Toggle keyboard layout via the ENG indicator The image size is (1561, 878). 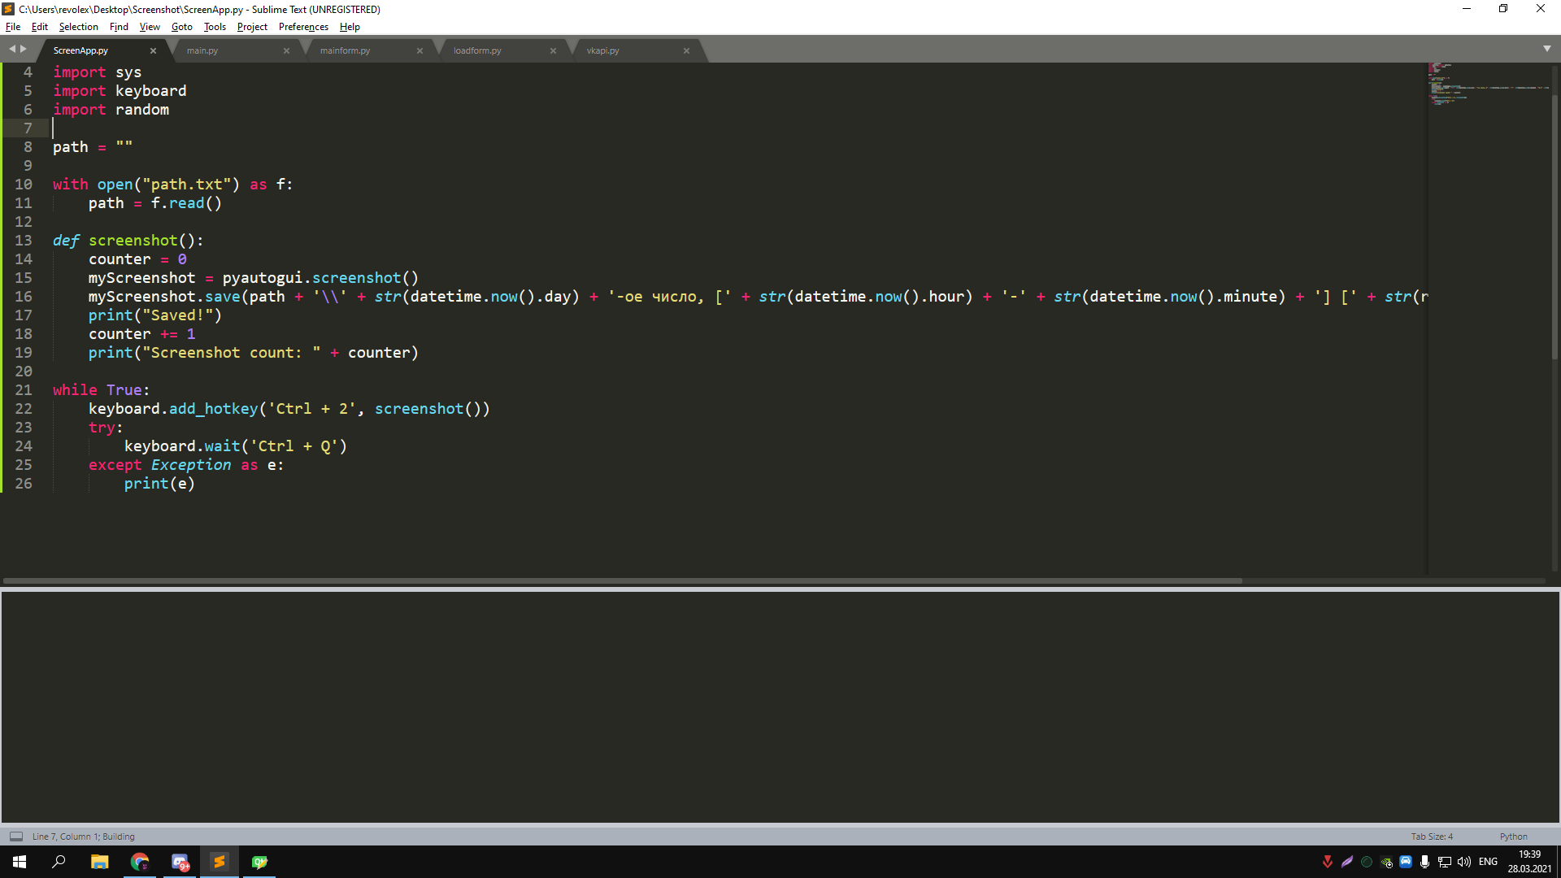click(x=1487, y=862)
